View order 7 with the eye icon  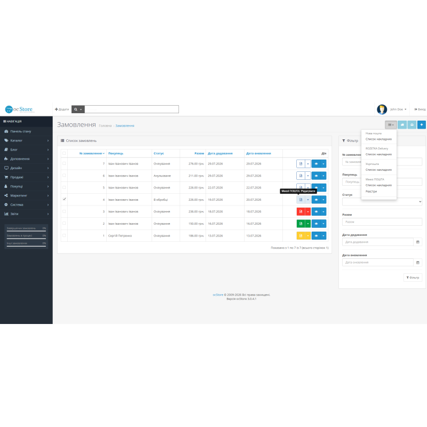click(316, 164)
